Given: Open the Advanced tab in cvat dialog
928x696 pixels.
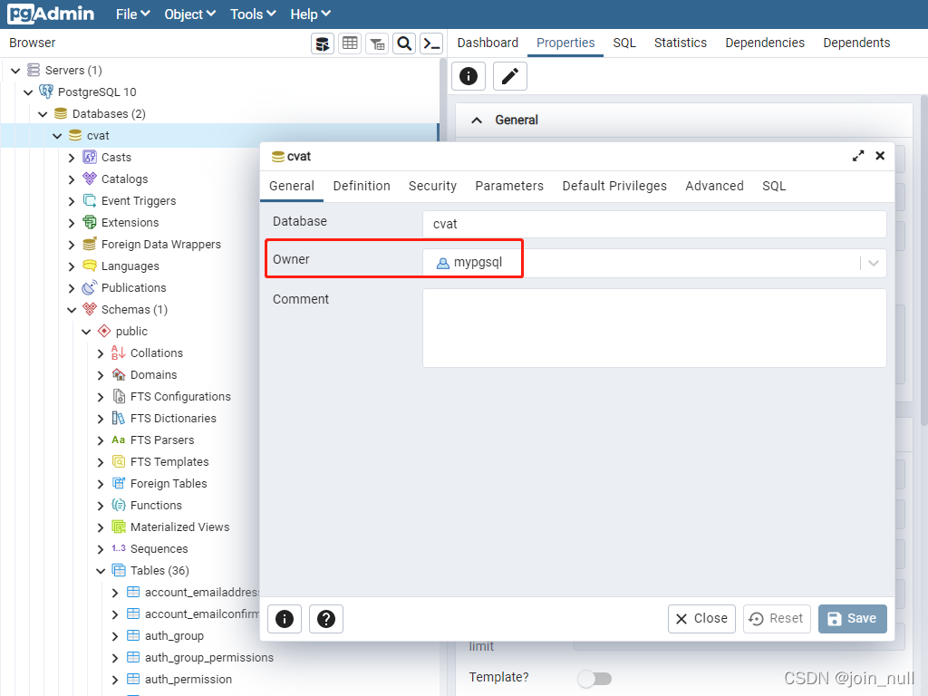Looking at the screenshot, I should [x=714, y=186].
